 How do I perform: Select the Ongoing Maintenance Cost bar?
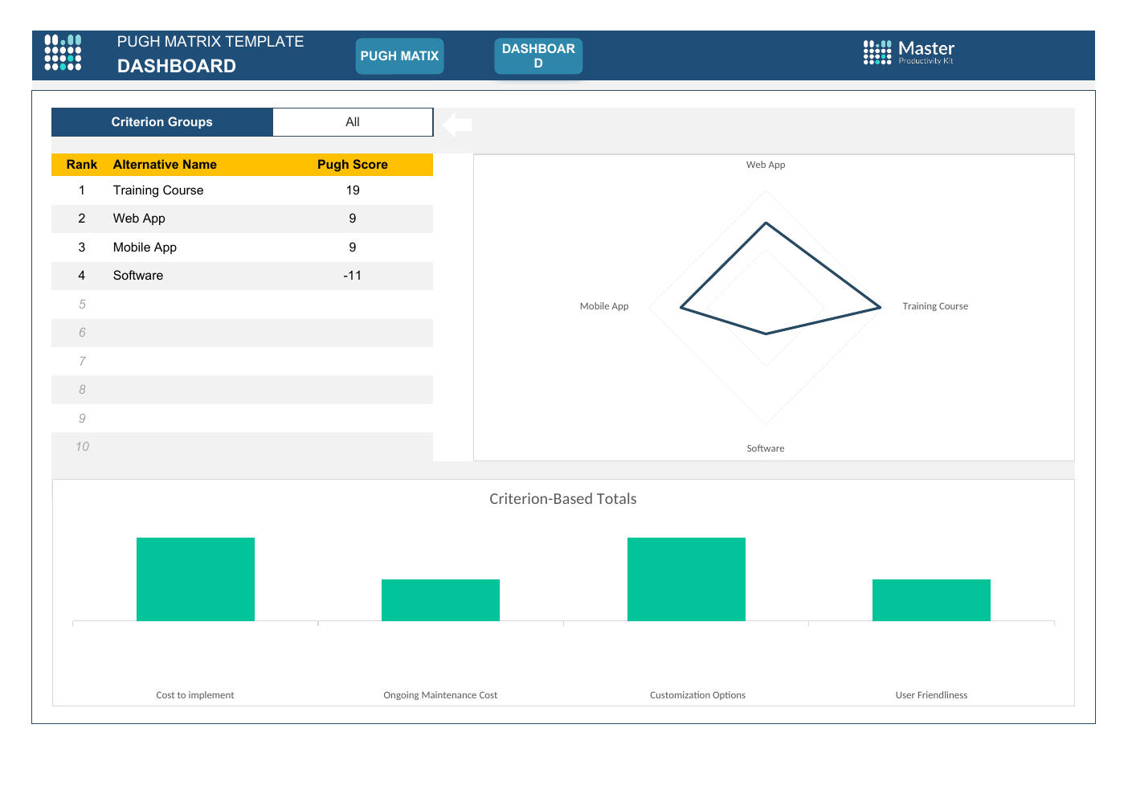pos(440,600)
